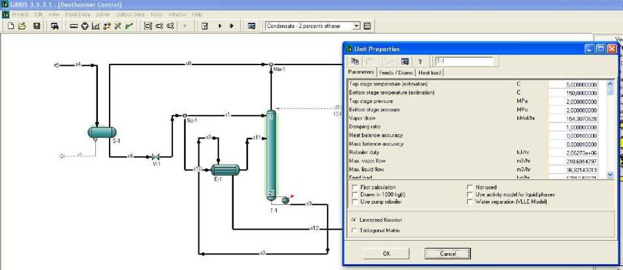Click Max. liquid flow value field
Image resolution: width=623 pixels, height=270 pixels.
click(x=573, y=170)
